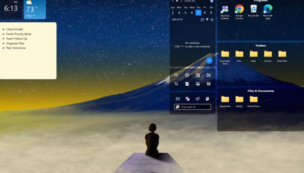
Task: Select calendar date 6
Action: [x=192, y=13]
